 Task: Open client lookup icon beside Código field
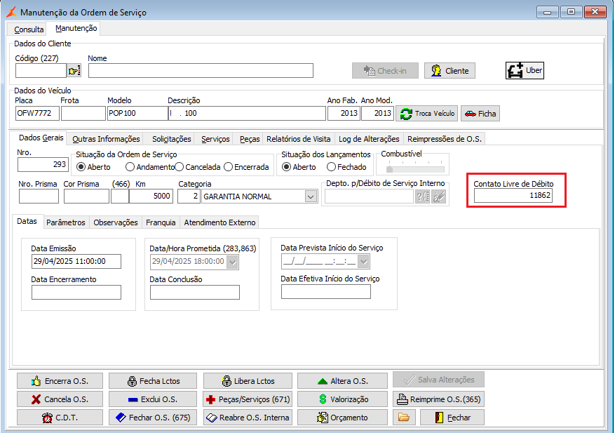pos(74,71)
